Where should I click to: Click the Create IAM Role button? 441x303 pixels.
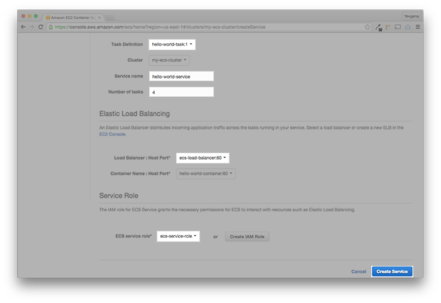[247, 236]
